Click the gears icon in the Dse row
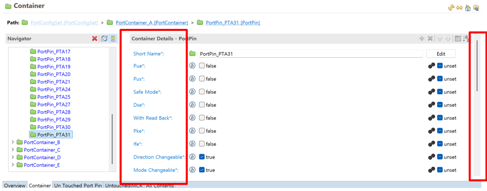The height and width of the screenshot is (191, 487). click(432, 105)
